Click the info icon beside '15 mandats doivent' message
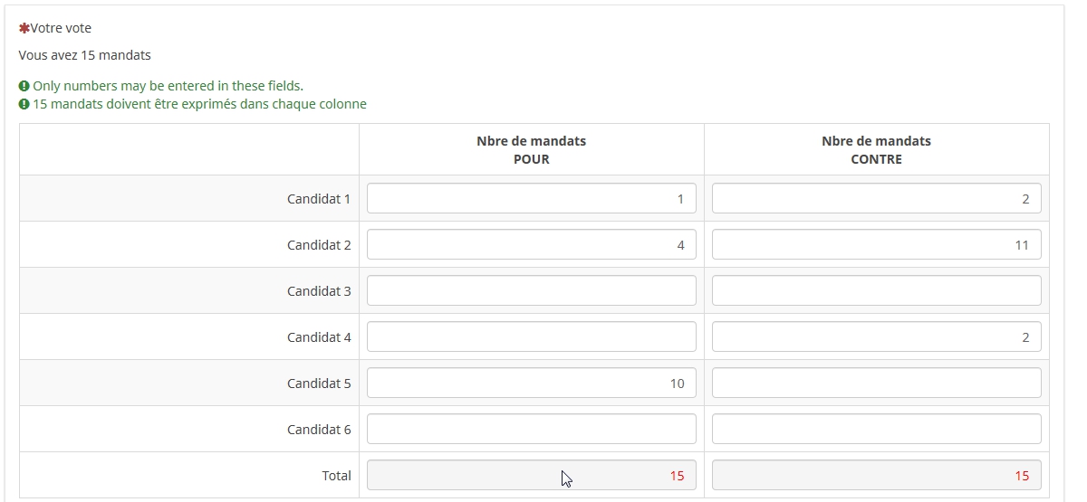The width and height of the screenshot is (1087, 502). coord(24,105)
